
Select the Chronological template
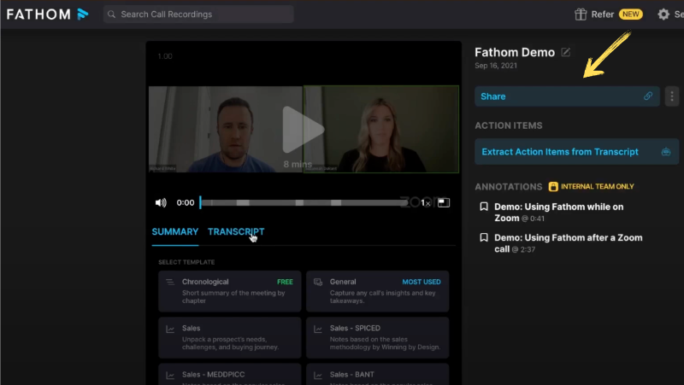coord(230,291)
